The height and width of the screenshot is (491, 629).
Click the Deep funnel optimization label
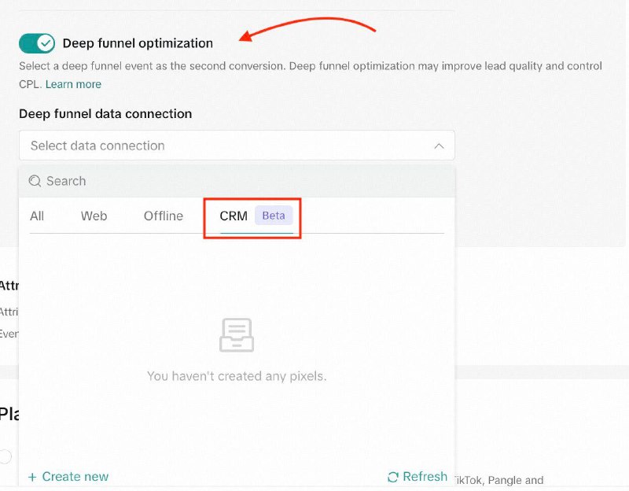pos(138,43)
